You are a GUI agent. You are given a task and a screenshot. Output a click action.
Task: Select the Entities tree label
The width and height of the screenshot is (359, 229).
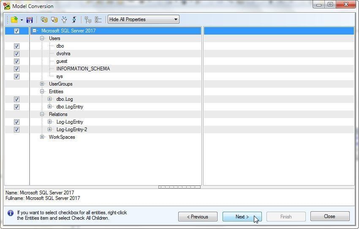click(x=56, y=92)
